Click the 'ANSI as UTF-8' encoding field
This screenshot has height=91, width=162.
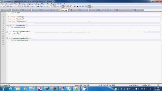(x=147, y=85)
